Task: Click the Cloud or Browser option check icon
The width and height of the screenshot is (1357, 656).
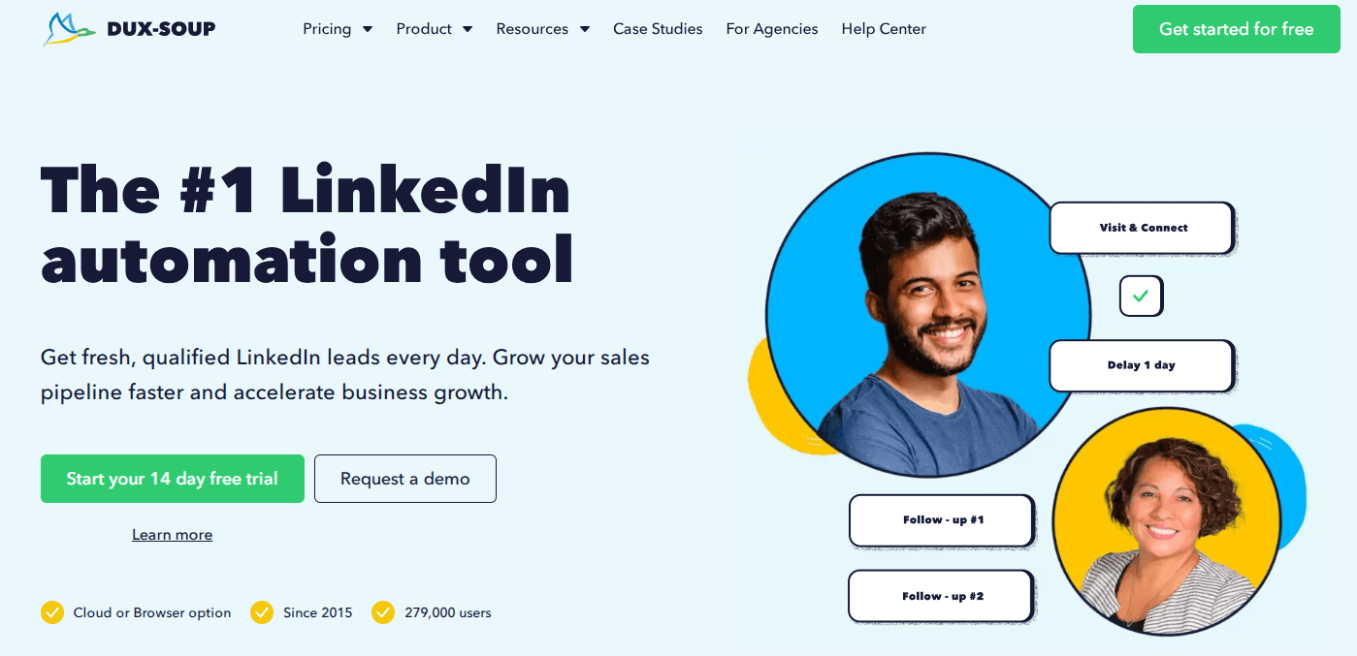Action: (x=52, y=612)
